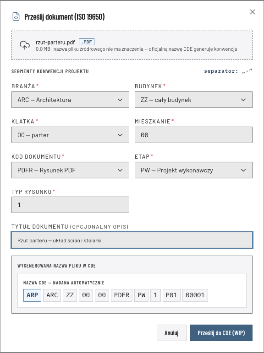Click the P01 revision segment chip

coord(171,295)
